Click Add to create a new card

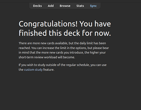tap(51, 6)
